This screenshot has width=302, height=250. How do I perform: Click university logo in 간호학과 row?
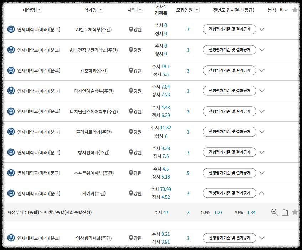point(11,70)
